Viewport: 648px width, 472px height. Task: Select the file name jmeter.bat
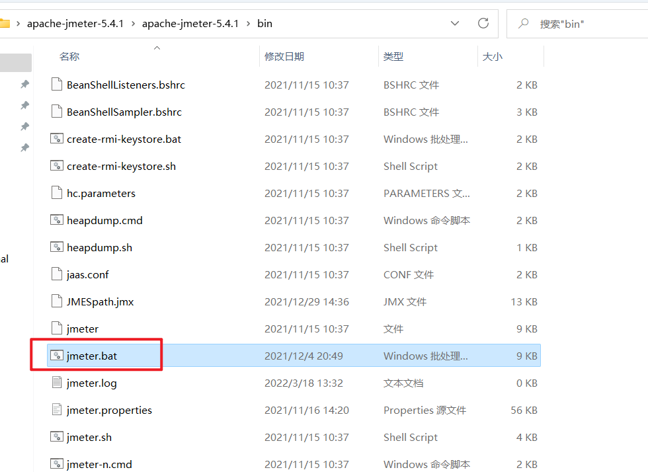pyautogui.click(x=92, y=356)
